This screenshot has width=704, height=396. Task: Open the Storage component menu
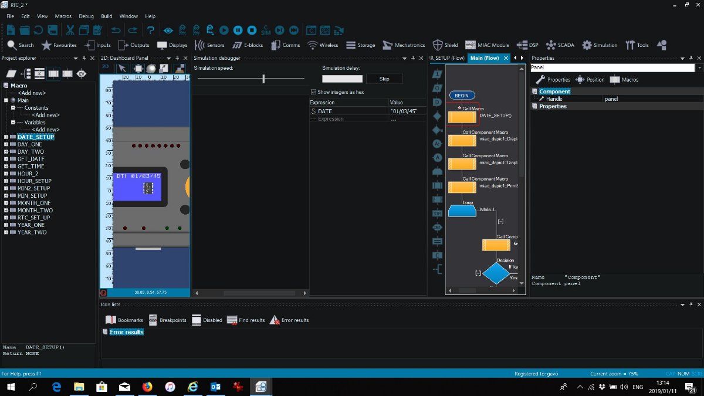tap(360, 45)
